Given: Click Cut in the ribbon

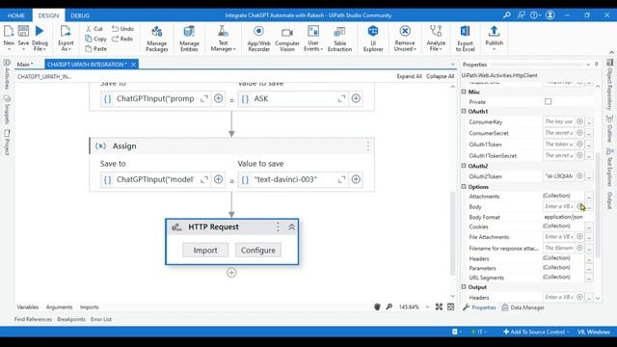Looking at the screenshot, I should tap(94, 29).
